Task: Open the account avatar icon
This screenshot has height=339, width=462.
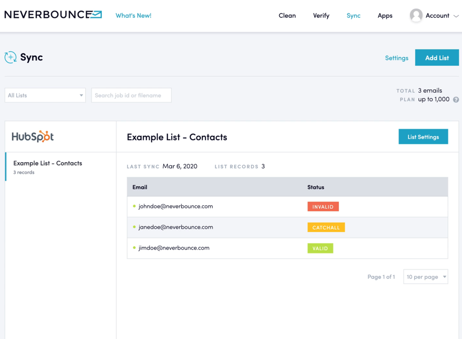Action: [x=416, y=15]
